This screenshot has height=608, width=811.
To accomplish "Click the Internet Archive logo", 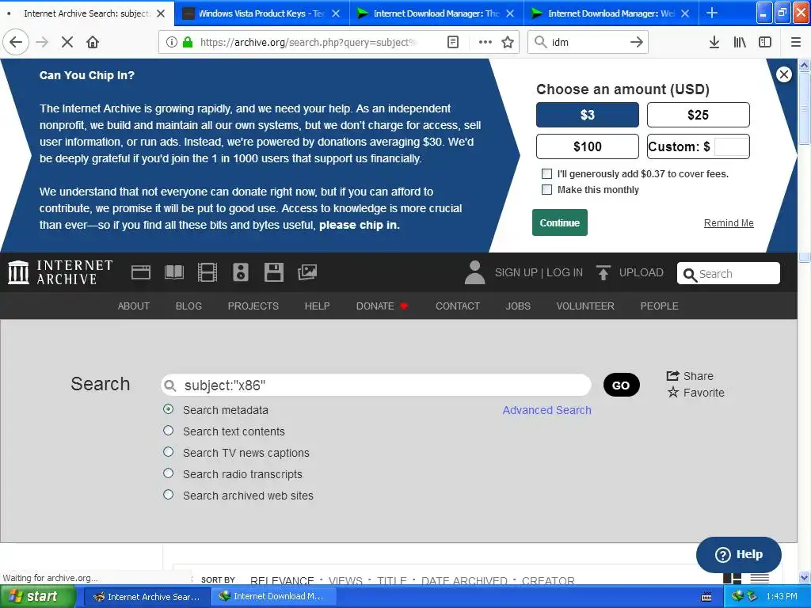I will tap(60, 272).
